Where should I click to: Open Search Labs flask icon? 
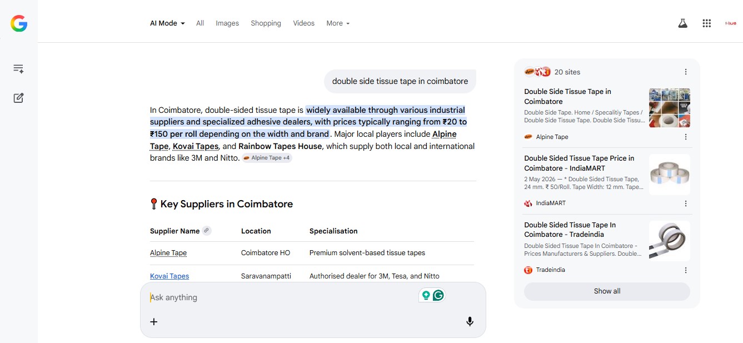[x=682, y=23]
